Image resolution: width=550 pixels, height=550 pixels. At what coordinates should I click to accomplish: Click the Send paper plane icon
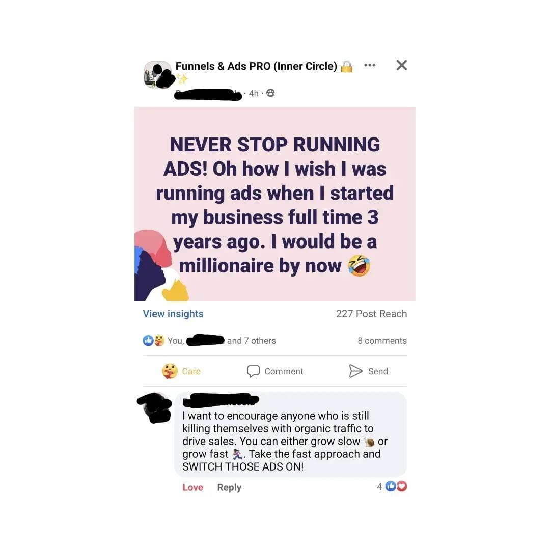(355, 371)
